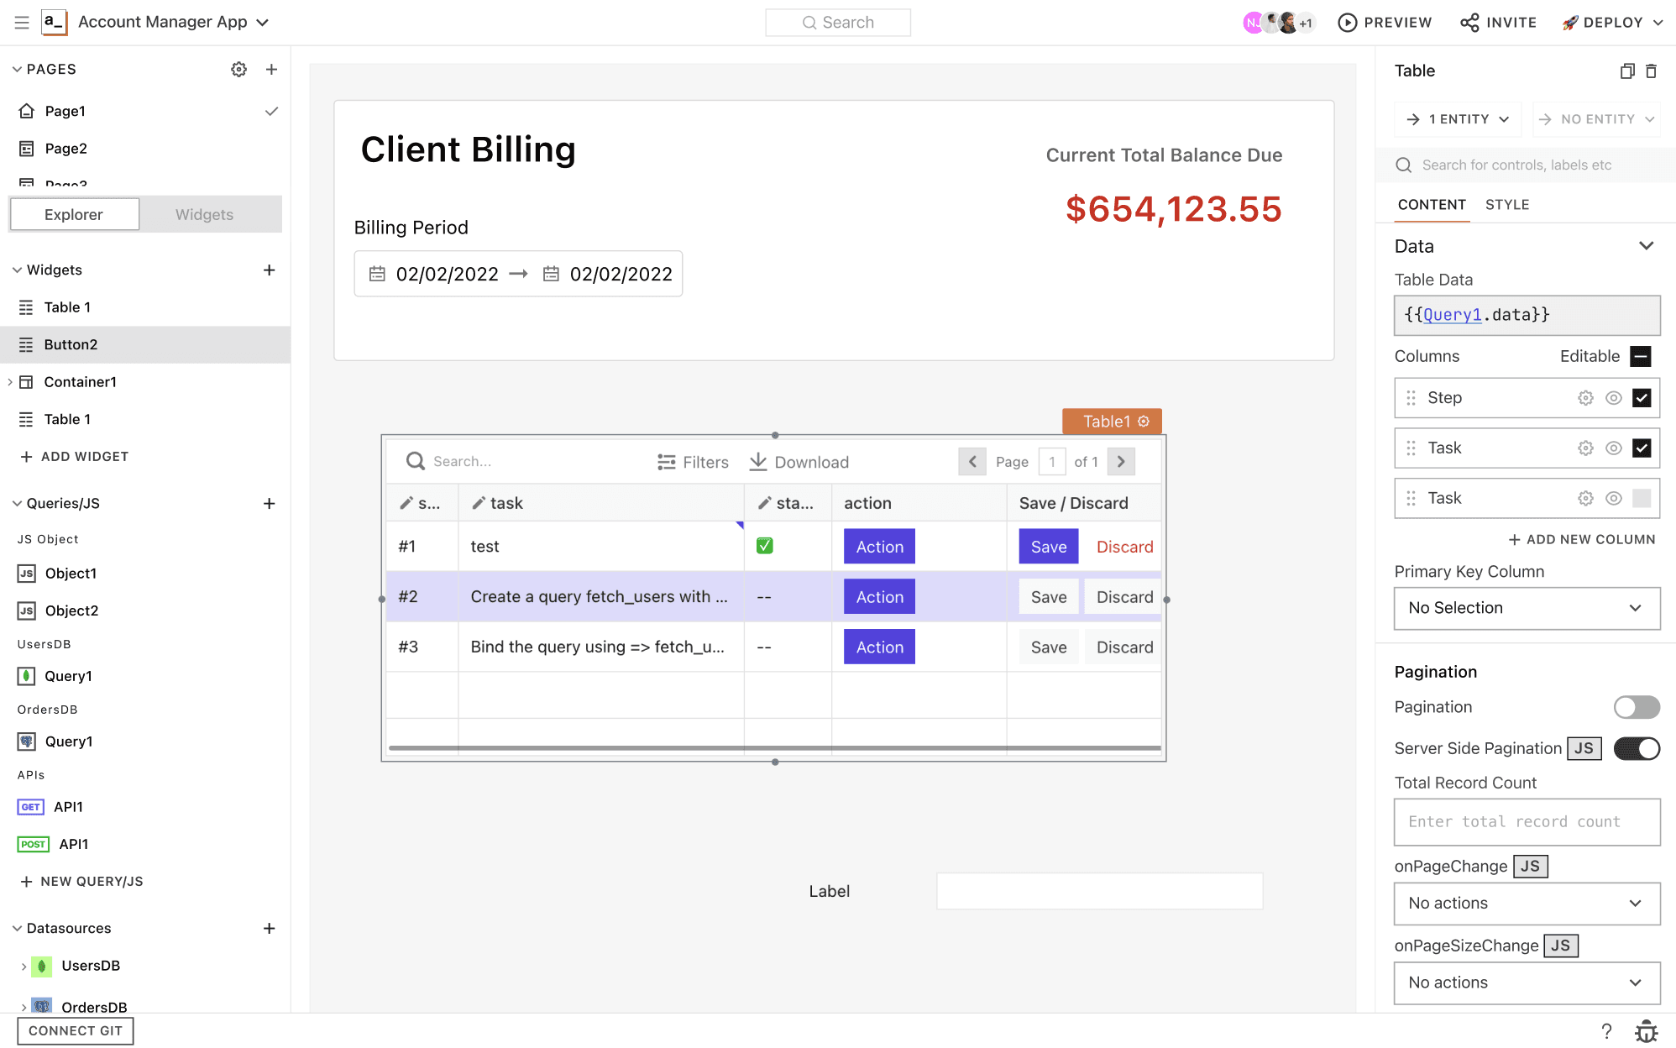Screen dimensions: 1676x1048
Task: Open the onPageChange actions dropdown
Action: click(x=1527, y=904)
